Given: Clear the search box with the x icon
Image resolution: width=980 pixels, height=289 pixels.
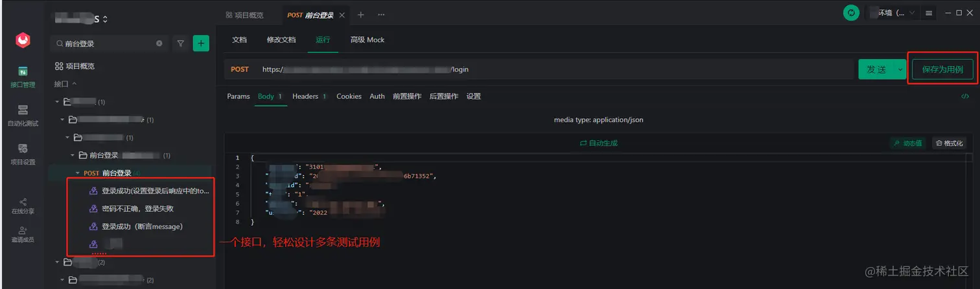Looking at the screenshot, I should [159, 43].
